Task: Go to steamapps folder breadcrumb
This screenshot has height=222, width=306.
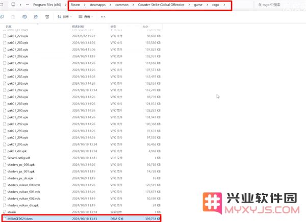Action: [x=97, y=5]
